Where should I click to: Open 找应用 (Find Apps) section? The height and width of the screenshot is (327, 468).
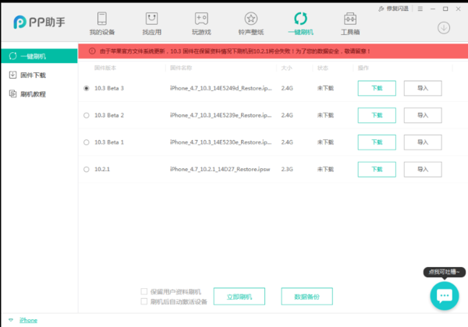pos(151,23)
